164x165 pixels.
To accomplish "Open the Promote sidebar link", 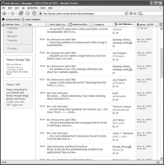I will coord(12,48).
